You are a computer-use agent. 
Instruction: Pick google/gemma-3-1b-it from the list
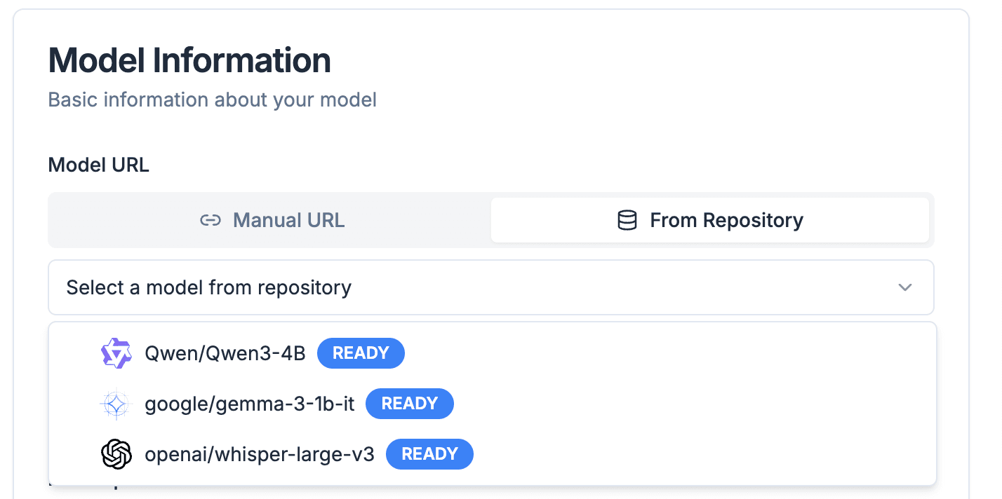coord(250,404)
